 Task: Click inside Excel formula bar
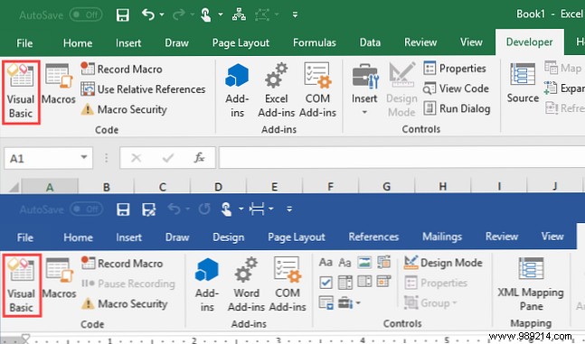coord(401,158)
